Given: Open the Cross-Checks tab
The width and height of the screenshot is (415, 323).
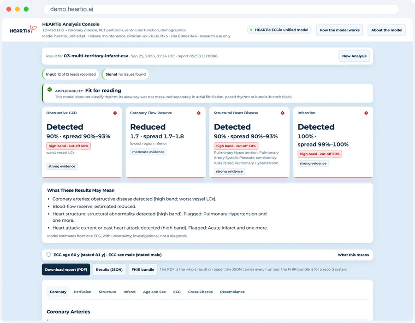Looking at the screenshot, I should click(201, 292).
